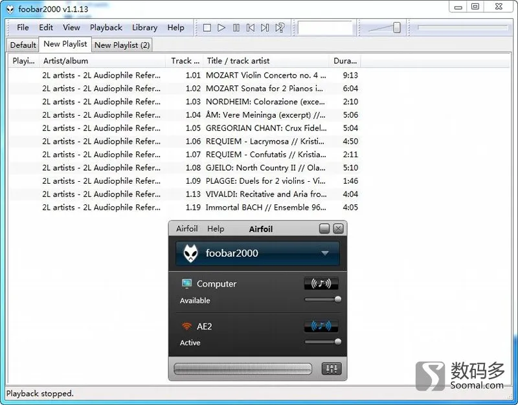Click the visualization box in toolbar
The width and height of the screenshot is (518, 405).
pyautogui.click(x=326, y=28)
